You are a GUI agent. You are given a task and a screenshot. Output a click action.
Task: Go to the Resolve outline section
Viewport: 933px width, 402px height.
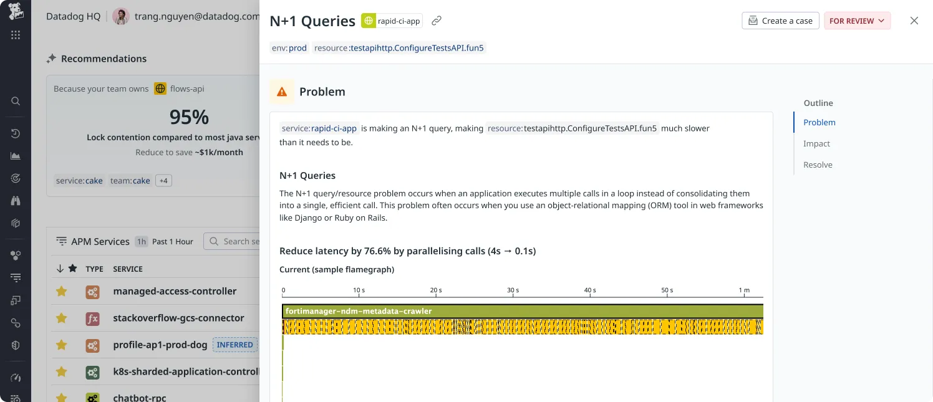(x=818, y=165)
